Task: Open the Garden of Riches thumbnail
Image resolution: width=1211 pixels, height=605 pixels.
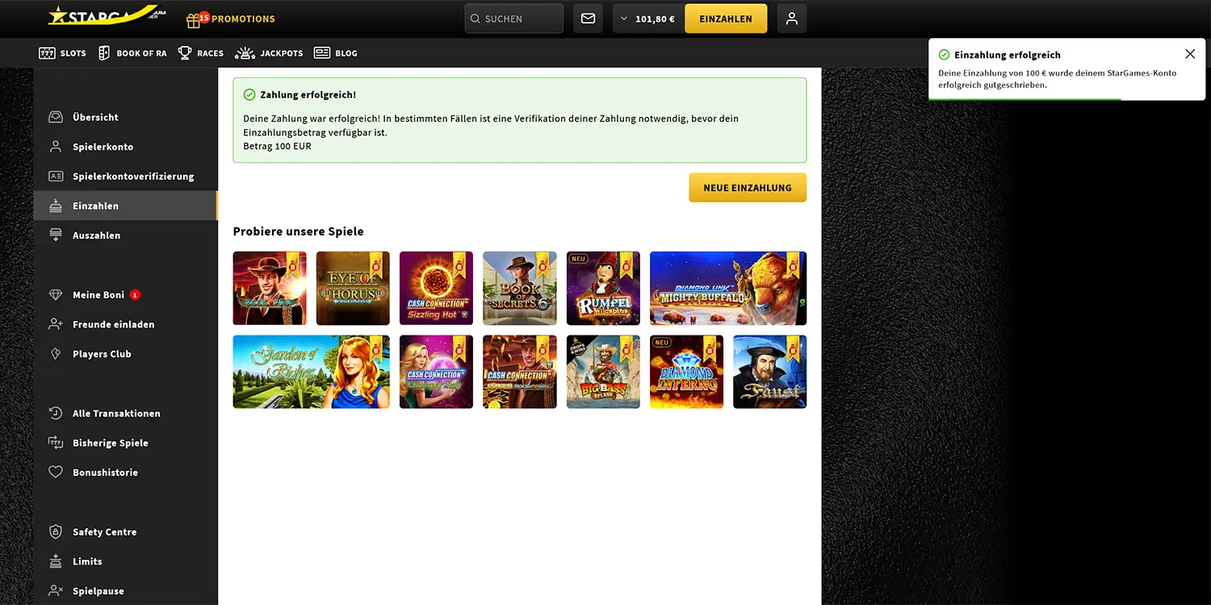Action: coord(312,372)
